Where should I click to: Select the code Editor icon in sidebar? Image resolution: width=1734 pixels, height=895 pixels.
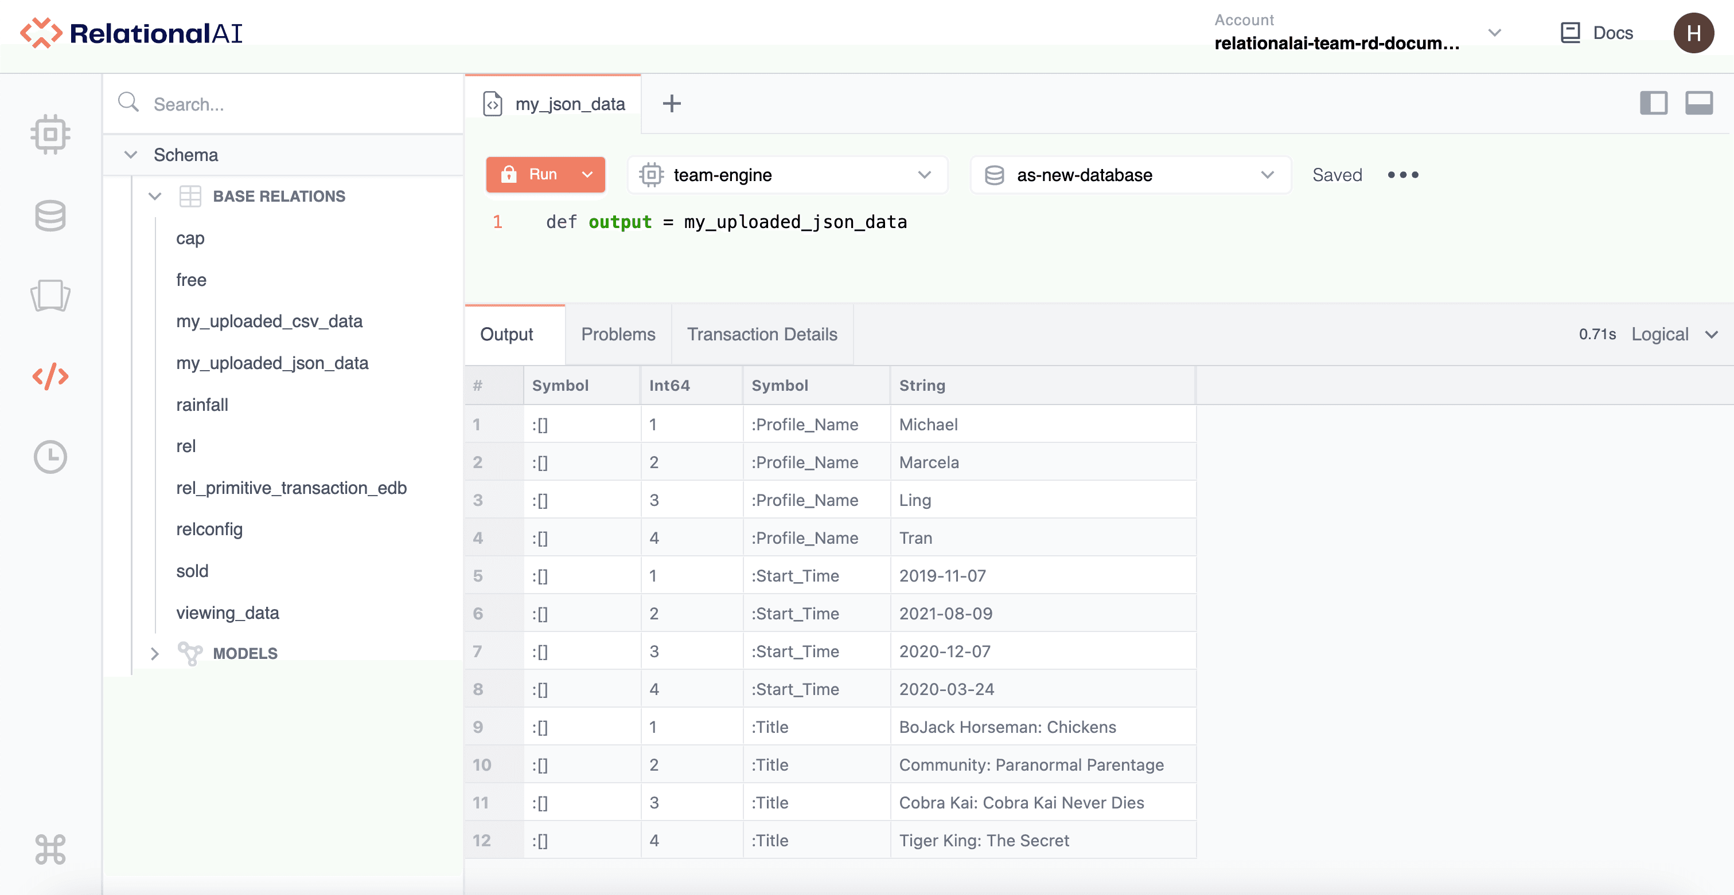[50, 376]
